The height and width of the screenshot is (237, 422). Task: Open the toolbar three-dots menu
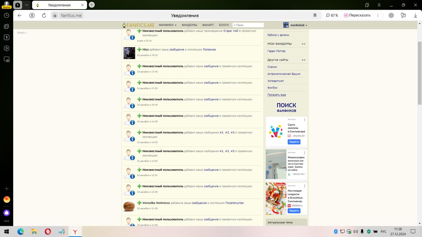(x=378, y=15)
